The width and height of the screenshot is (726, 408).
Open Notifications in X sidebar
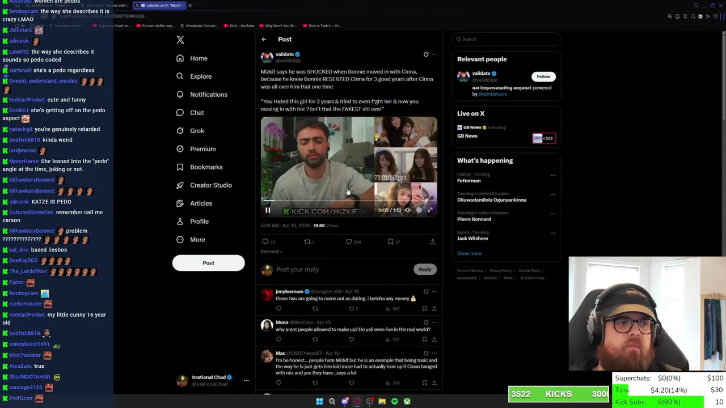[x=201, y=95]
